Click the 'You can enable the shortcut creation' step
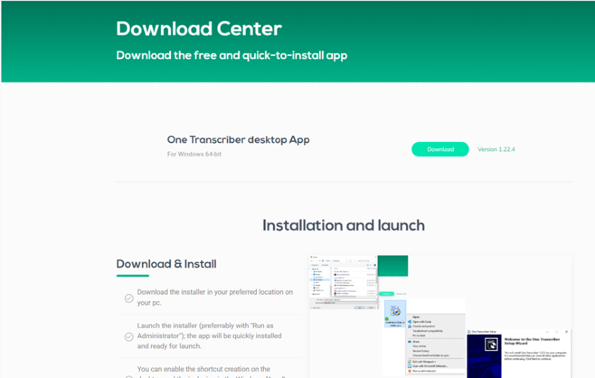Viewport: 595px width, 378px height. [211, 371]
